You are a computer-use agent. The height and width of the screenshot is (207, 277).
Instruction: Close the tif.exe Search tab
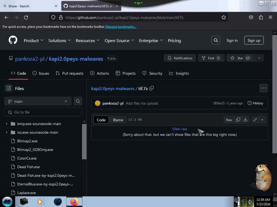(x=56, y=6)
